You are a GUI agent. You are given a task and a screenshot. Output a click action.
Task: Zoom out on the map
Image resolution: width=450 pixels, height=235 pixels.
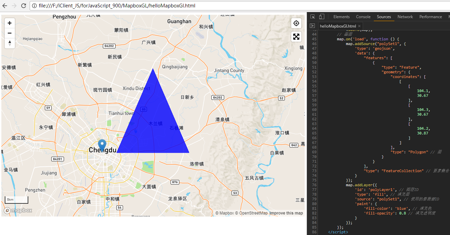pyautogui.click(x=10, y=33)
